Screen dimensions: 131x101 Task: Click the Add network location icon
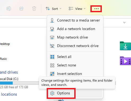pos(52,29)
